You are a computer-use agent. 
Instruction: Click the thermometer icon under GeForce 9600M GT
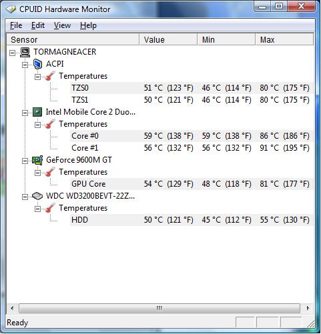[x=50, y=172]
